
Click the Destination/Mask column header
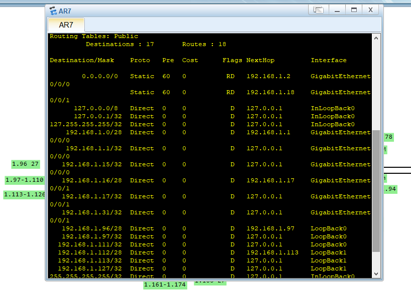(82, 60)
